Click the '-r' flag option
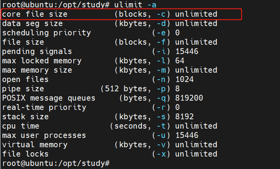This screenshot has height=169, width=280. [161, 108]
